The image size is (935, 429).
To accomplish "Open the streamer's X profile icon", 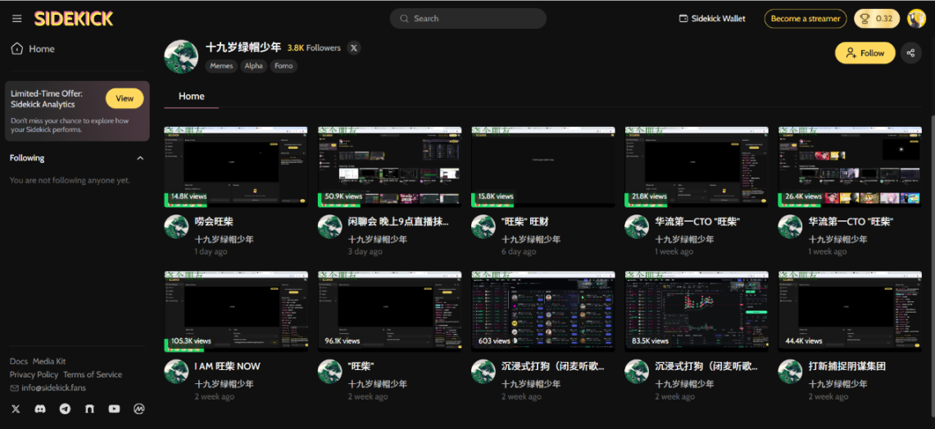I will (354, 48).
